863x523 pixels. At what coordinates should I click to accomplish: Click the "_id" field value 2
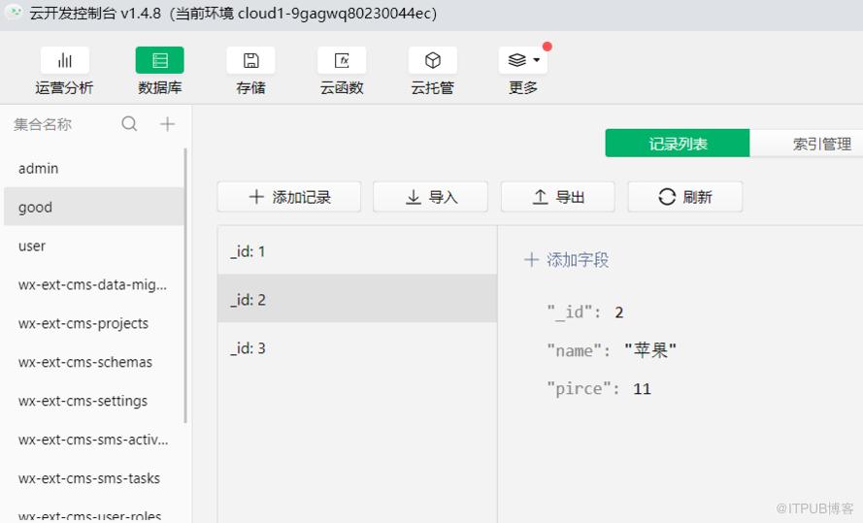click(x=619, y=312)
